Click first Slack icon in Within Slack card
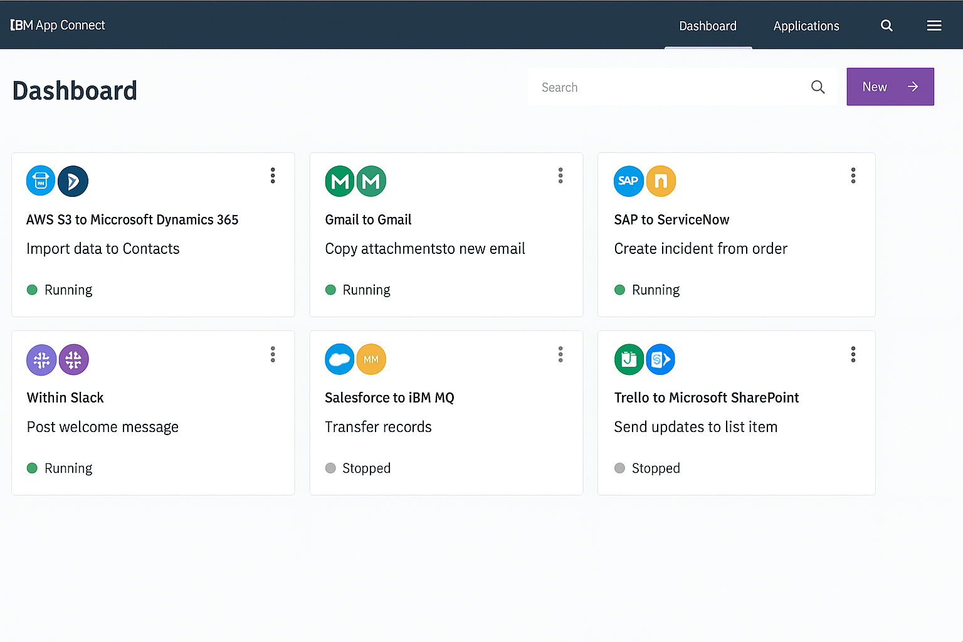Screen dimensions: 963x642 point(41,360)
